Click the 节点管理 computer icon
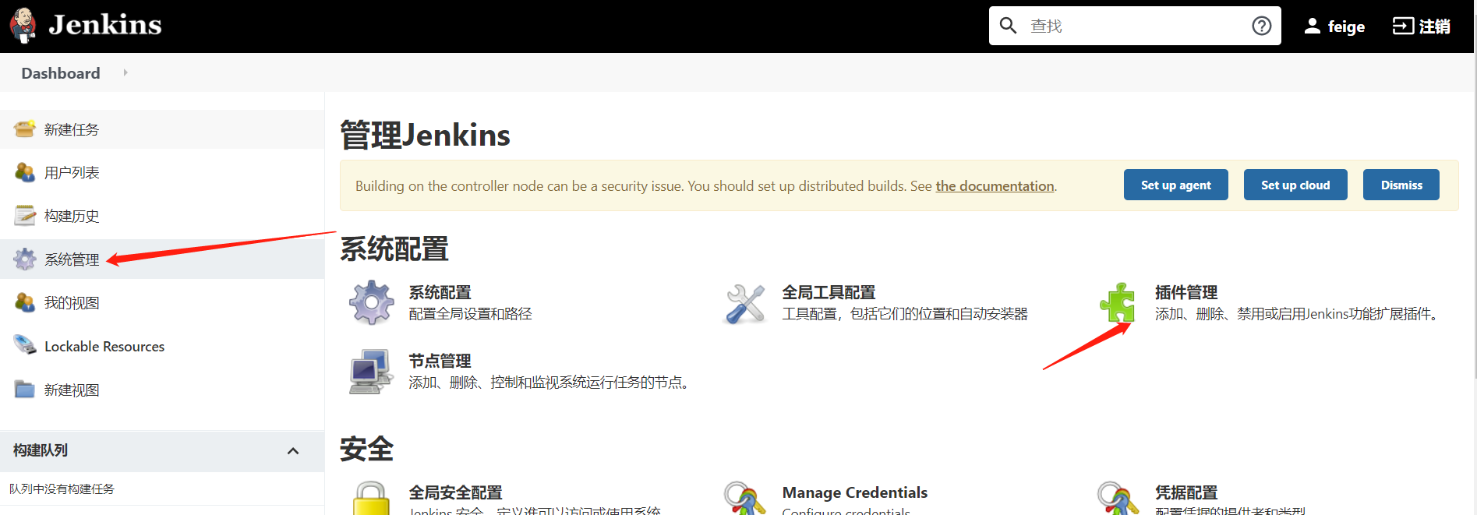This screenshot has height=515, width=1477. (x=371, y=372)
